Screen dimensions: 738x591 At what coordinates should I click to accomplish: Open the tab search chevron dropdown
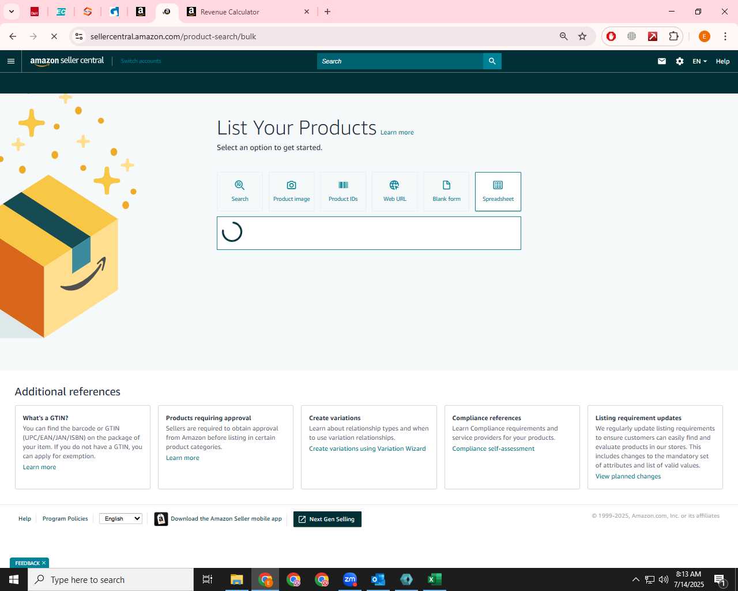tap(12, 12)
